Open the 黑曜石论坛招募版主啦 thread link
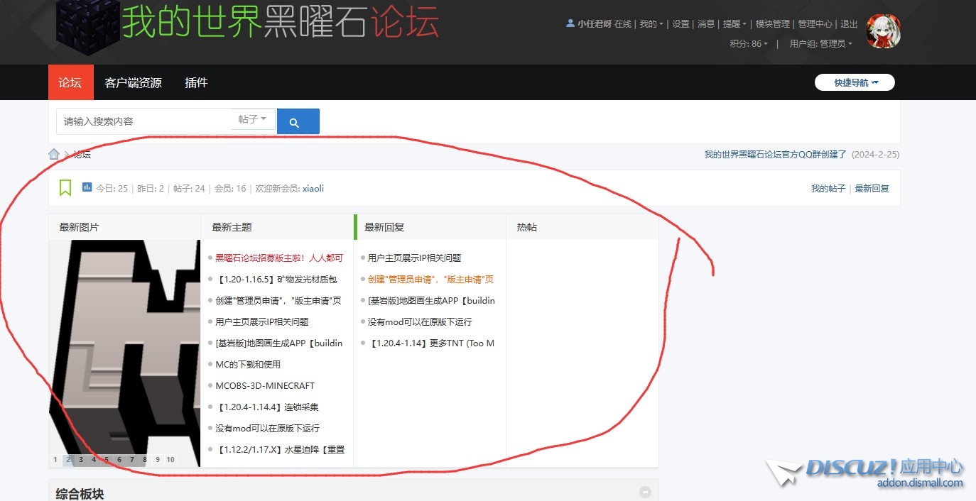 click(x=279, y=258)
